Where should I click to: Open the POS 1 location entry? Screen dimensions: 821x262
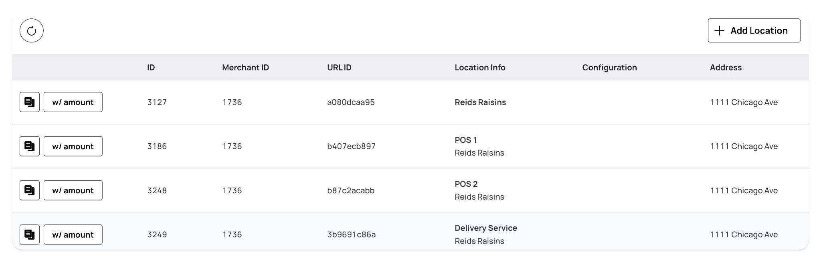pos(466,140)
